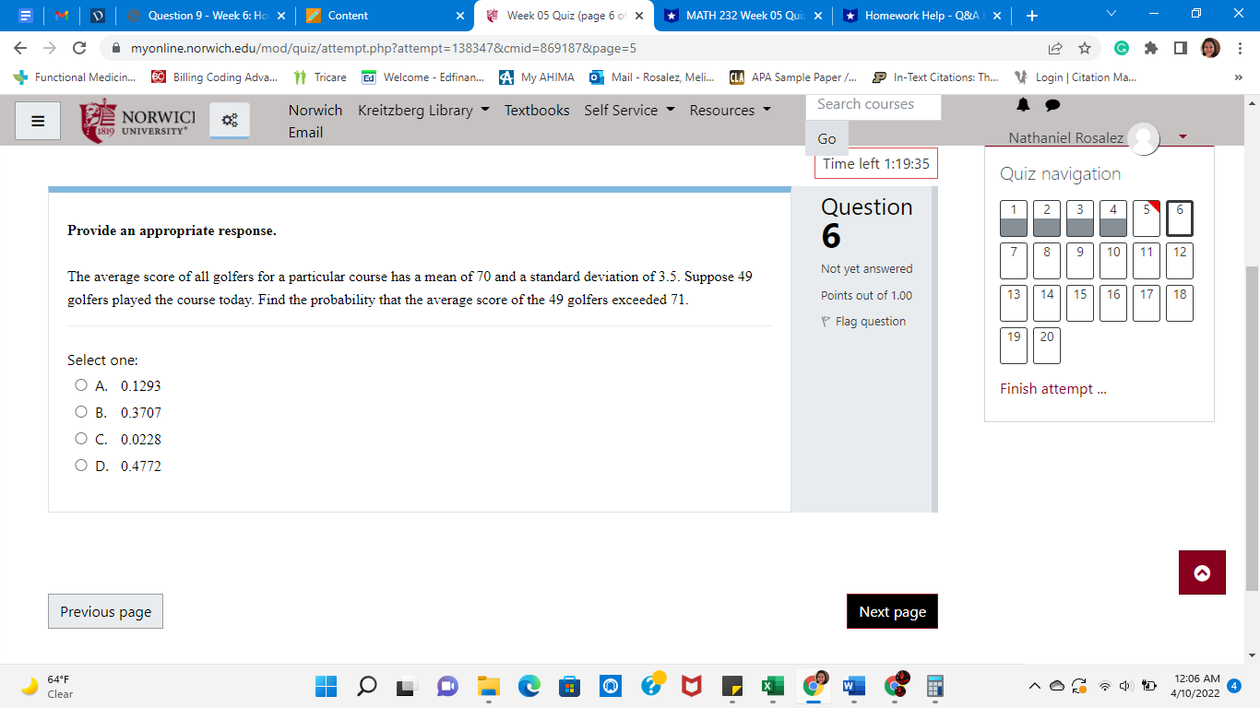The height and width of the screenshot is (708, 1260).
Task: Open the tab search dropdown arrow
Action: 1110,16
